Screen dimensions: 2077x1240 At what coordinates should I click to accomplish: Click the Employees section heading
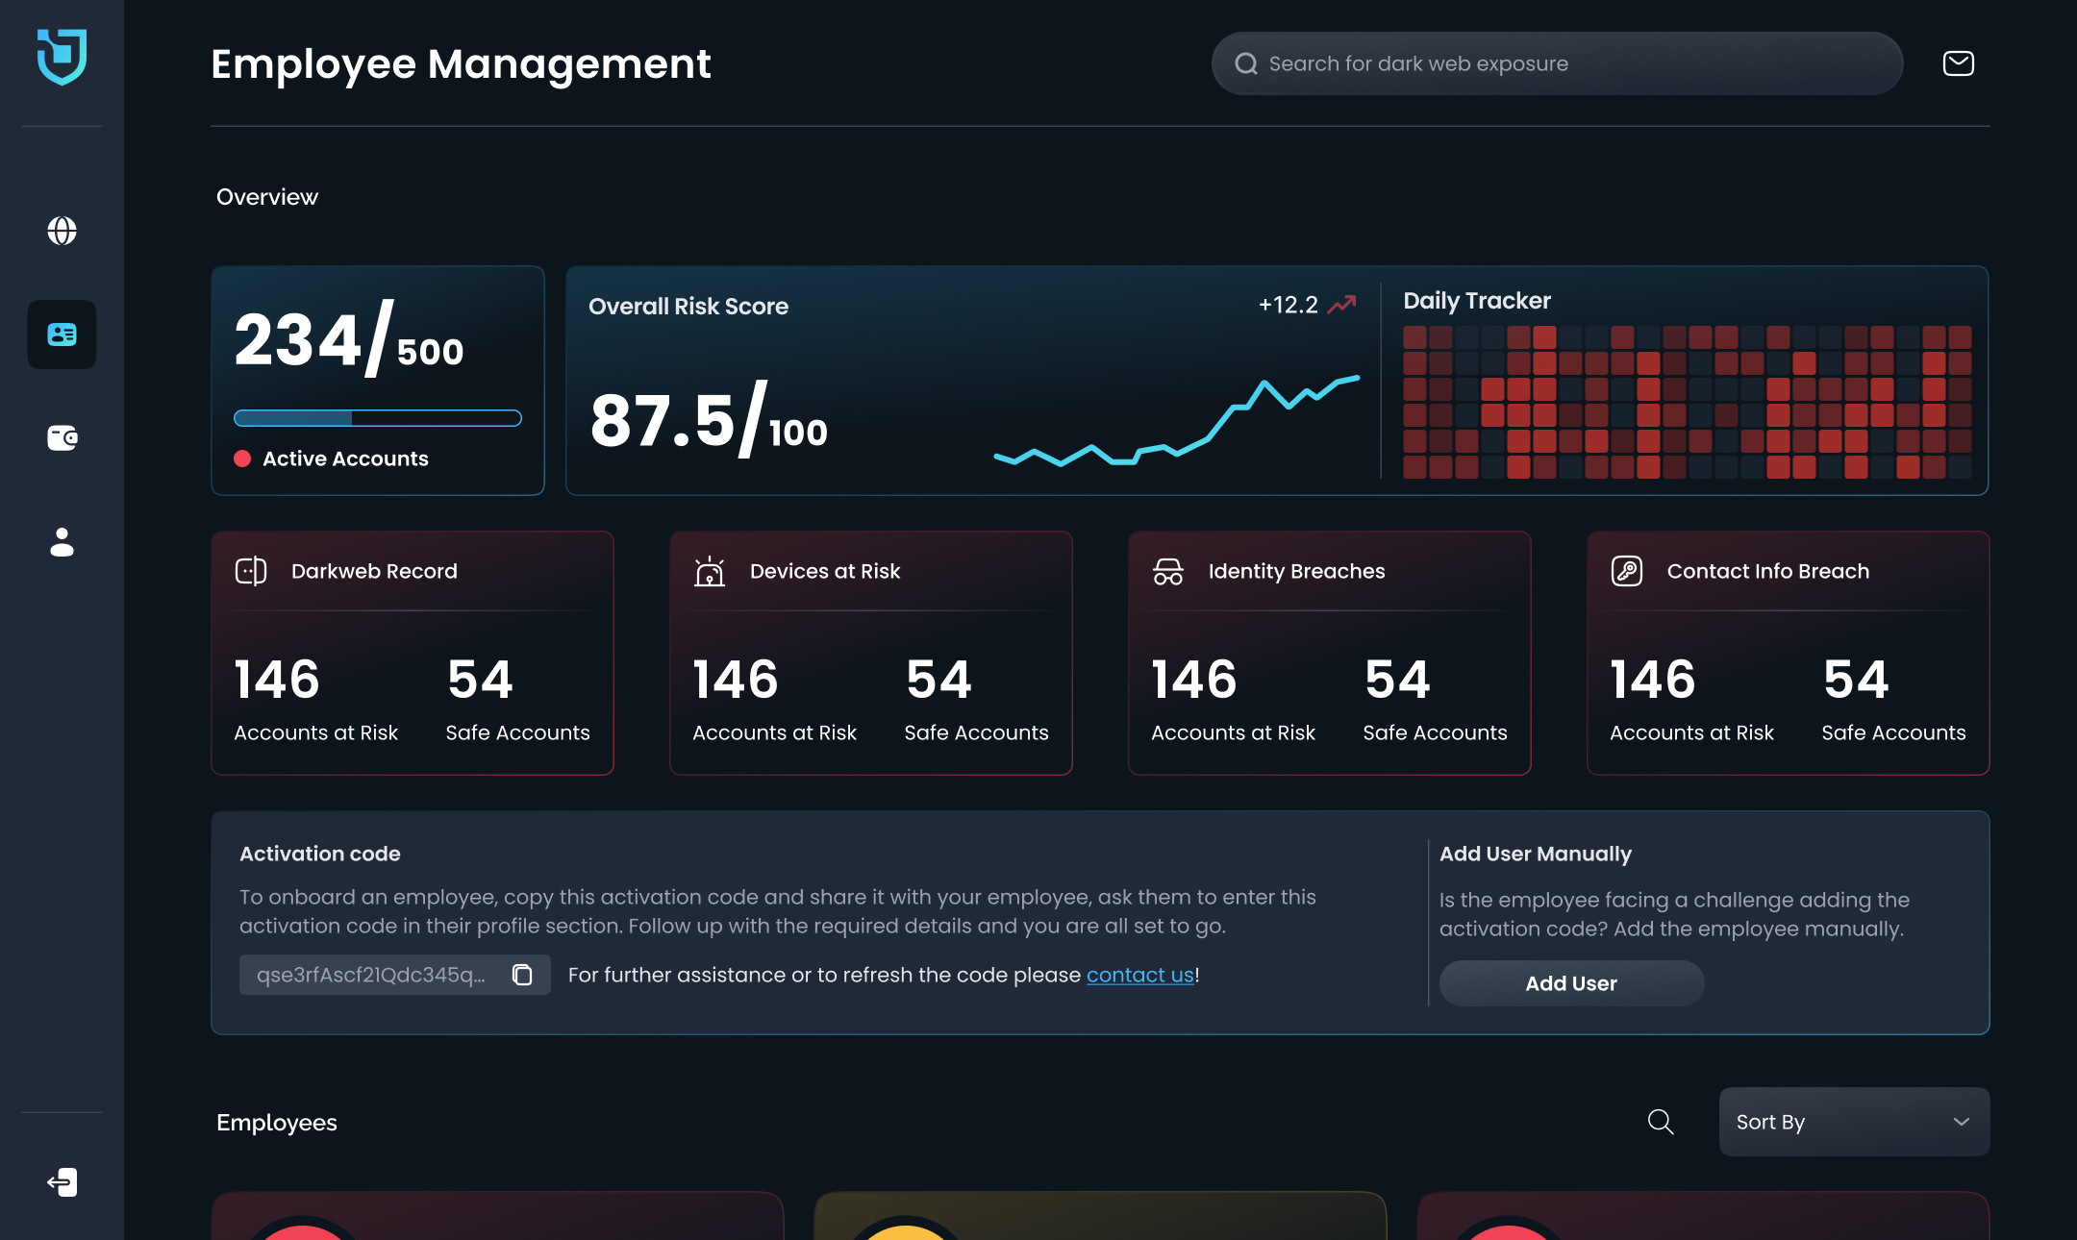[x=277, y=1123]
